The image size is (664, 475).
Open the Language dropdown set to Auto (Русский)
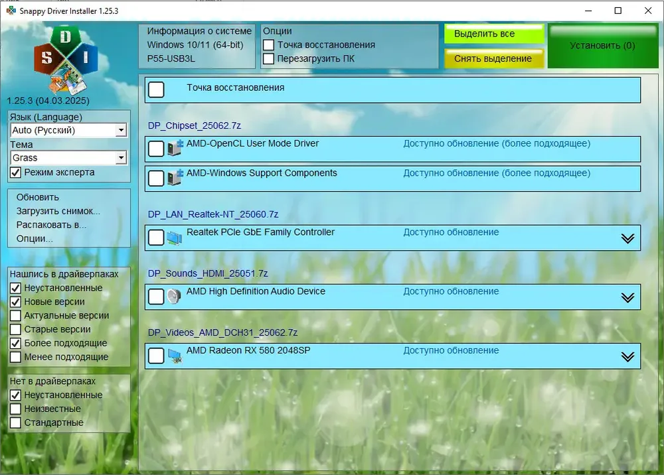pyautogui.click(x=120, y=131)
